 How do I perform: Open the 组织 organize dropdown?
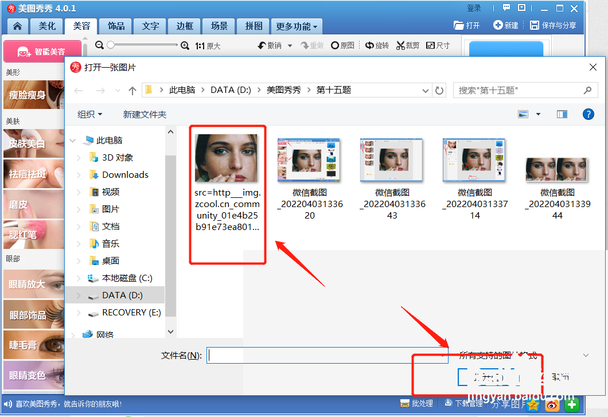tap(89, 115)
